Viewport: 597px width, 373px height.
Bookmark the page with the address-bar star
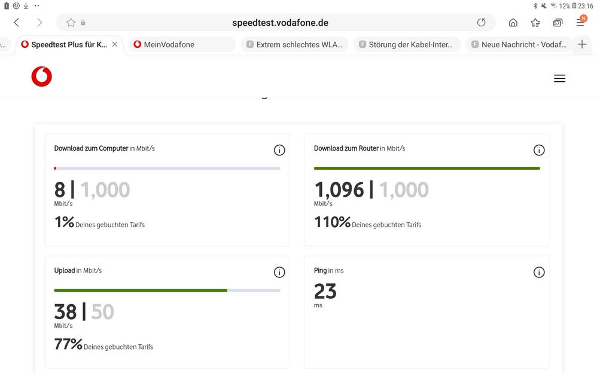click(71, 23)
